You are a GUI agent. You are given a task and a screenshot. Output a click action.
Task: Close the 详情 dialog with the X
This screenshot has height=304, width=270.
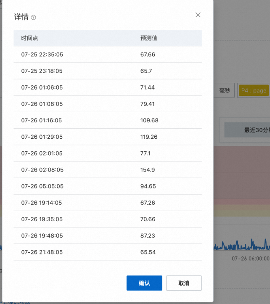pyautogui.click(x=198, y=15)
